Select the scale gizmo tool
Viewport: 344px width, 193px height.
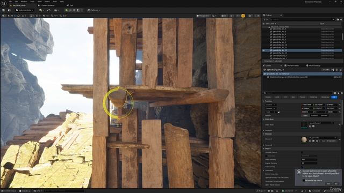(x=18, y=16)
